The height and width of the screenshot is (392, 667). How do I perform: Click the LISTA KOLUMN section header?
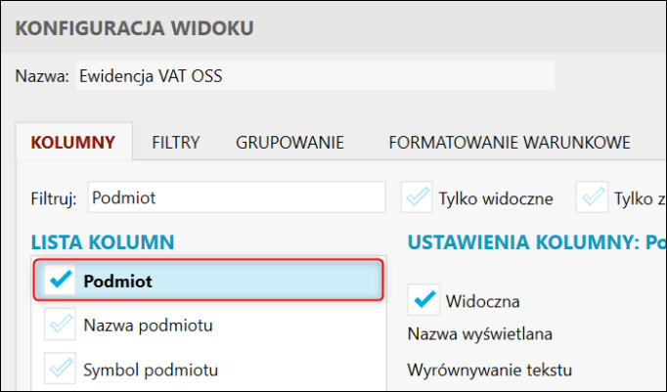(x=103, y=240)
